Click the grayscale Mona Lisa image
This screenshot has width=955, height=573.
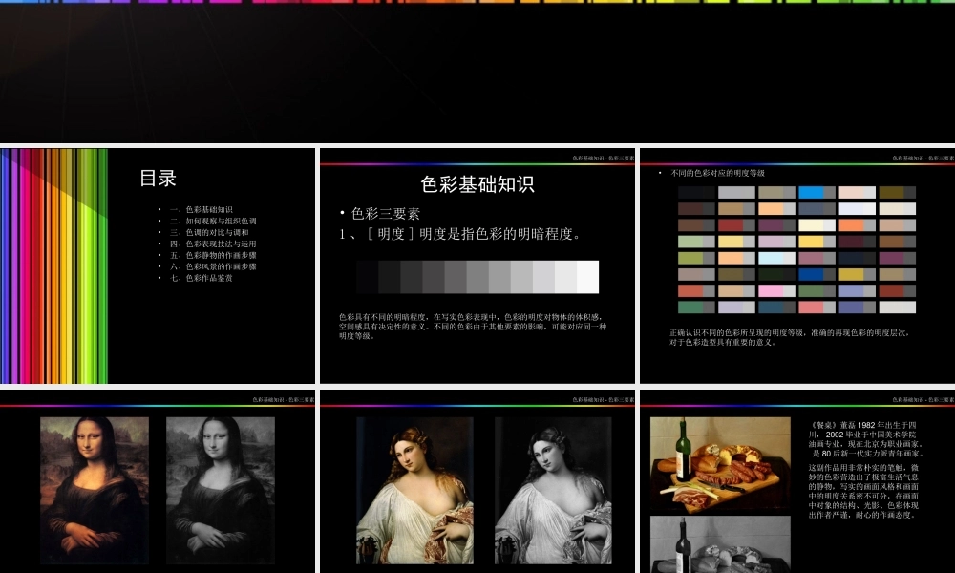221,490
